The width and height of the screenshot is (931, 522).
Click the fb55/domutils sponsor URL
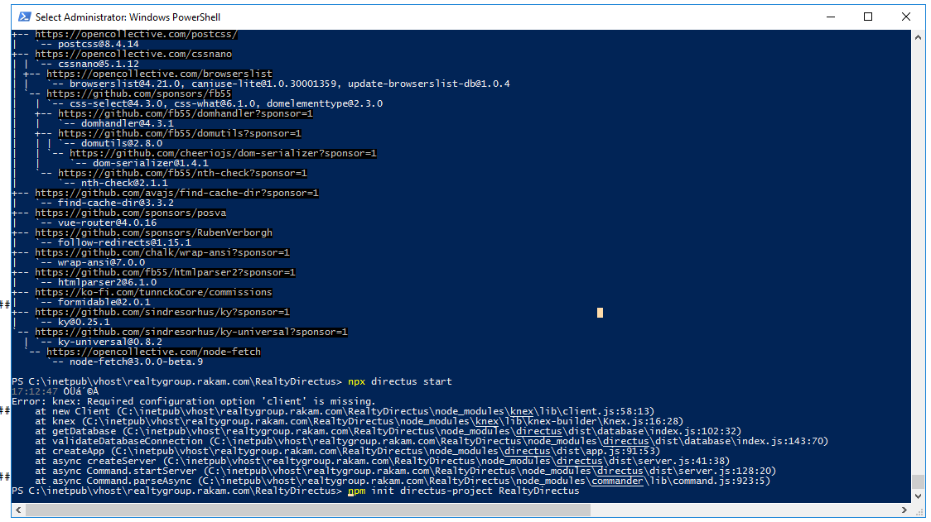click(x=179, y=133)
